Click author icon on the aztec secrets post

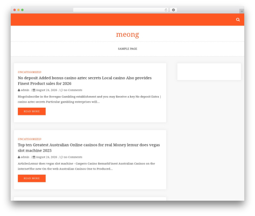[19, 90]
